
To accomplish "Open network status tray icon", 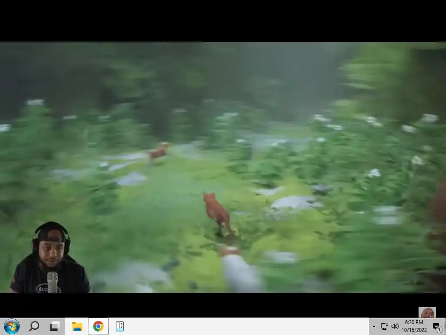I will 384,326.
